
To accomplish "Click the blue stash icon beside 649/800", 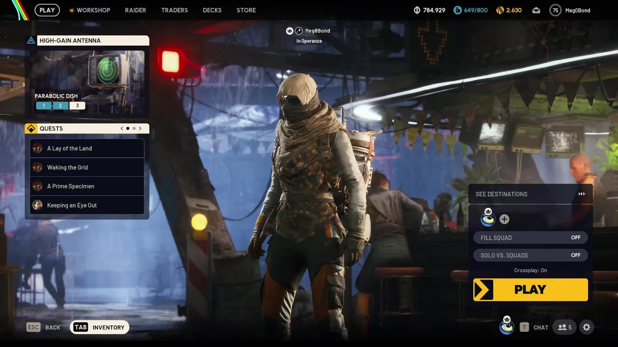I will click(x=457, y=10).
